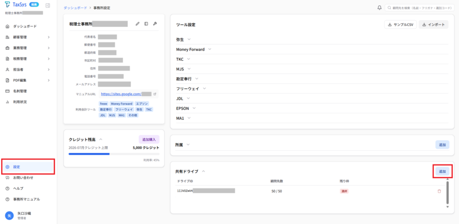Expand the MA1 tool settings
The width and height of the screenshot is (459, 224).
coord(189,118)
